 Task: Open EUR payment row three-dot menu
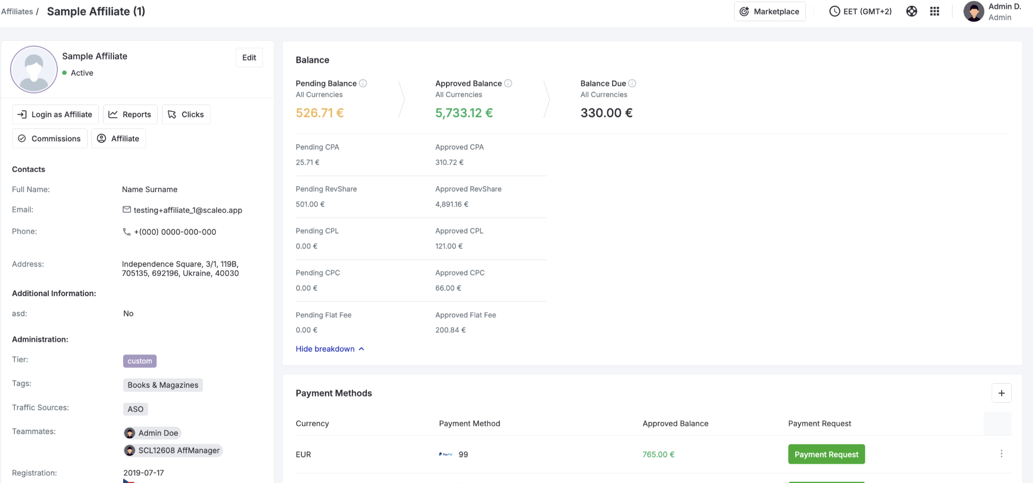pyautogui.click(x=1002, y=454)
